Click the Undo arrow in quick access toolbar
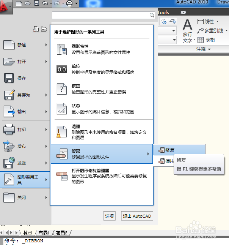Screen dimensions: 229x245 click(x=45, y=3)
